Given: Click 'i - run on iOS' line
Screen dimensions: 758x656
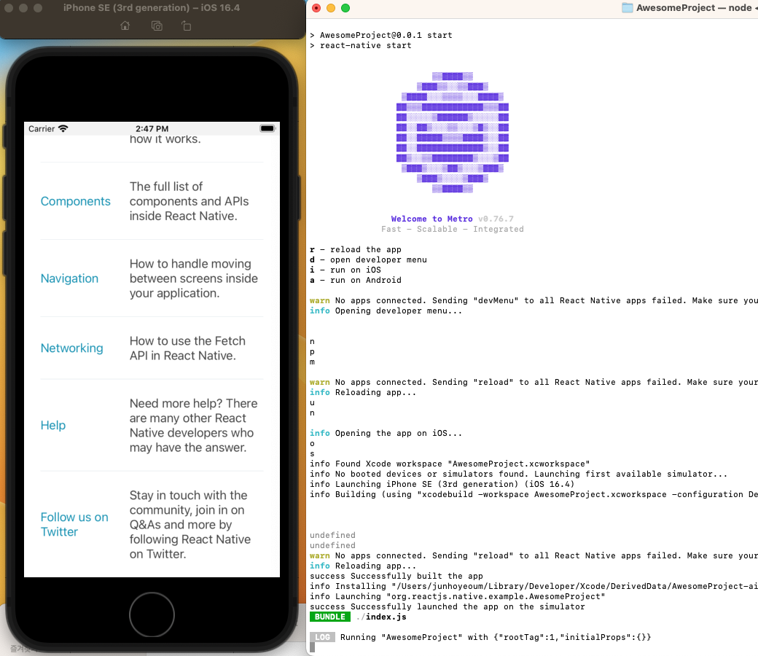Looking at the screenshot, I should 345,270.
